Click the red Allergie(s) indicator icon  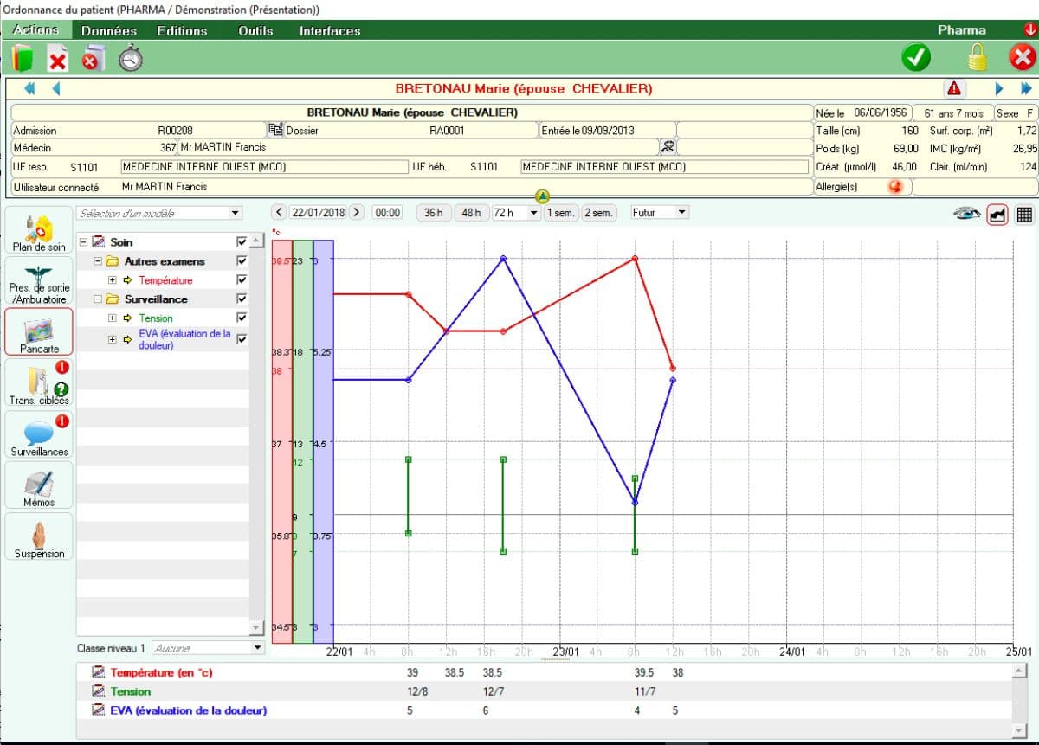[894, 186]
